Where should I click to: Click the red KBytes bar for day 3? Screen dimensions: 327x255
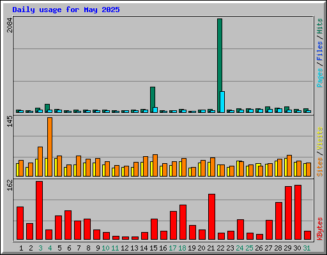click(39, 210)
